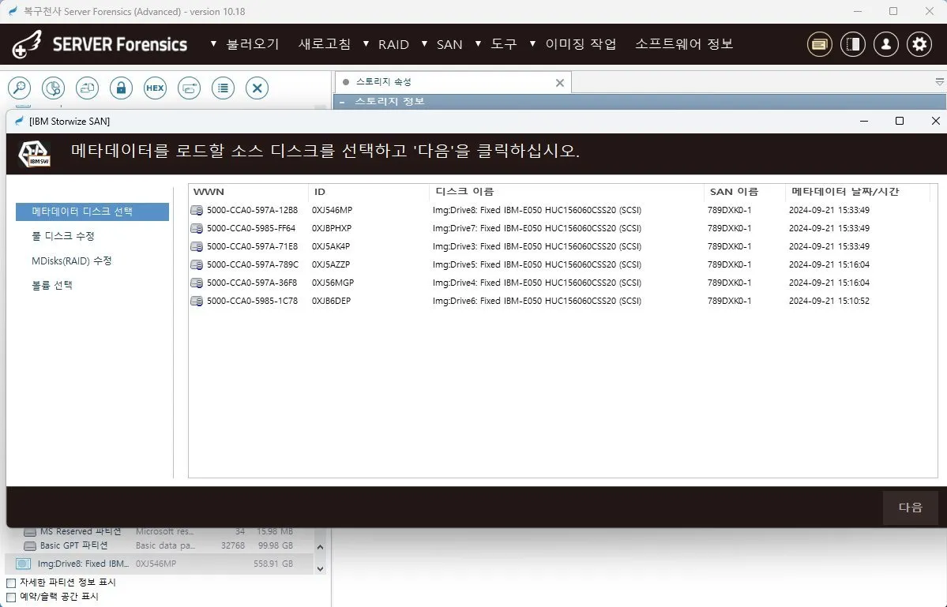Select the MDisks(RAID) 수정 step

[x=71, y=260]
